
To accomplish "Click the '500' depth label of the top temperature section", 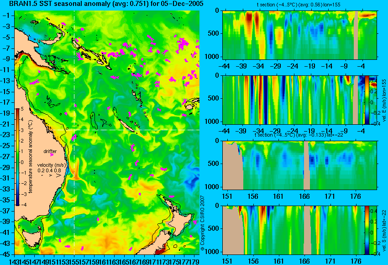I will coord(214,33).
